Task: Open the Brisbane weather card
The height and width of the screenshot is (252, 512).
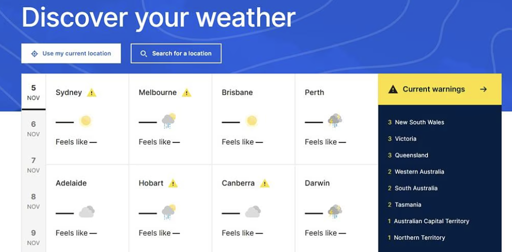Action: (x=253, y=119)
